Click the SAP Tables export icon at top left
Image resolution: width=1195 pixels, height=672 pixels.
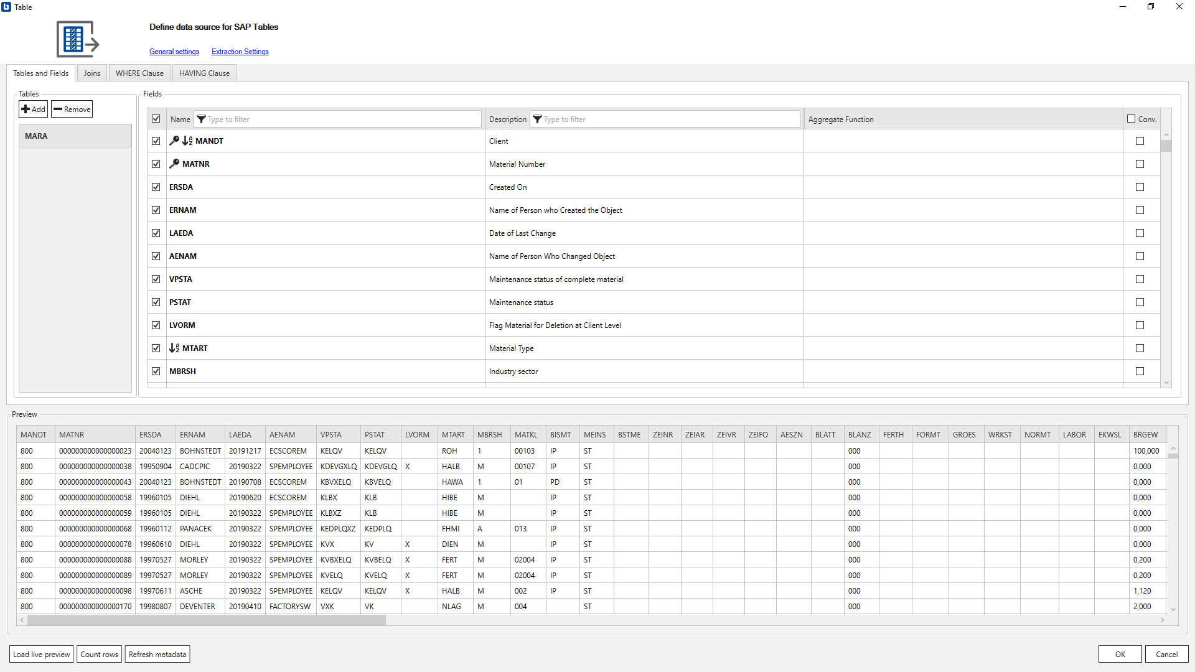(x=77, y=39)
